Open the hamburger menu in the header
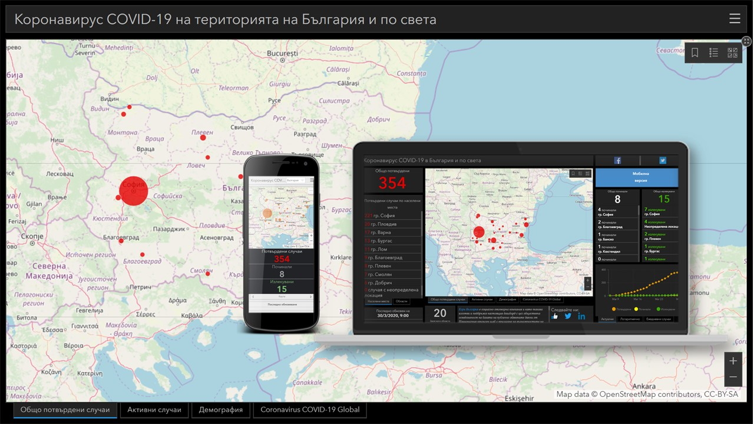 point(735,19)
